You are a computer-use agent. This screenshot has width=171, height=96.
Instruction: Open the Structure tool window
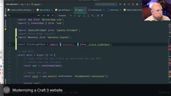tap(5, 25)
